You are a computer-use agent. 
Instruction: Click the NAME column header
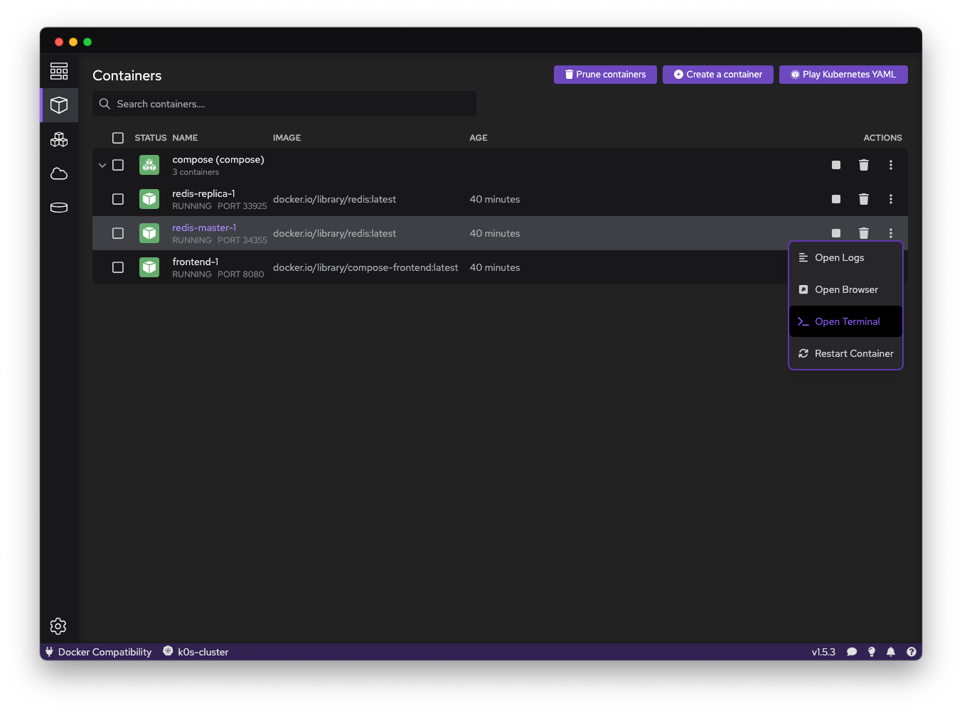click(x=185, y=138)
